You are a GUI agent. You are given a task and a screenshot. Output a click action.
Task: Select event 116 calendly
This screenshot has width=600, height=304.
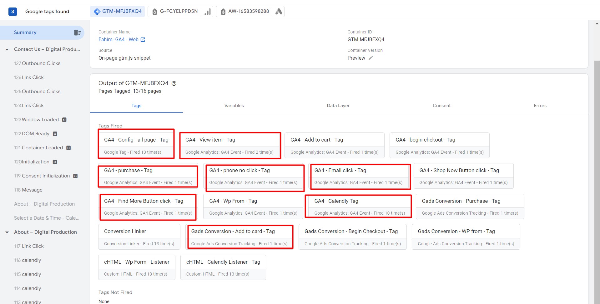pos(28,260)
